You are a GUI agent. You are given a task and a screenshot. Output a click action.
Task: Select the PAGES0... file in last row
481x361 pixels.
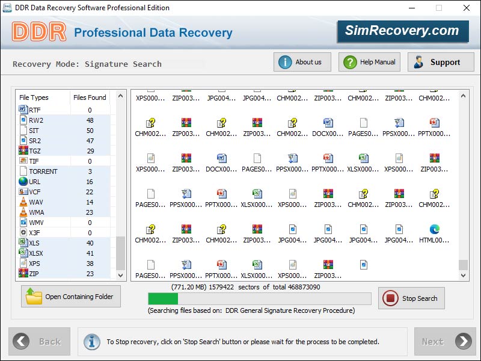pyautogui.click(x=150, y=270)
